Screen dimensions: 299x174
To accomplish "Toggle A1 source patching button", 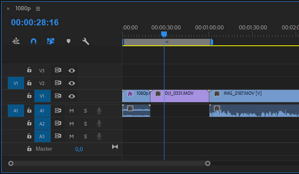I will 16,111.
